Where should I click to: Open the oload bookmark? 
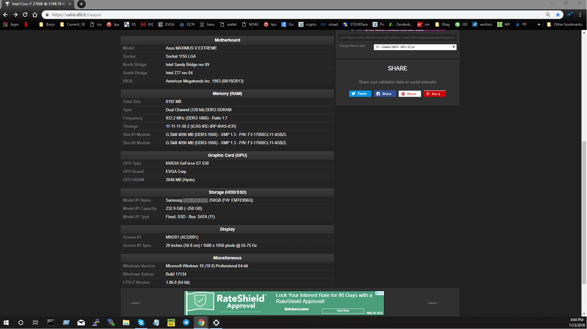tap(329, 24)
